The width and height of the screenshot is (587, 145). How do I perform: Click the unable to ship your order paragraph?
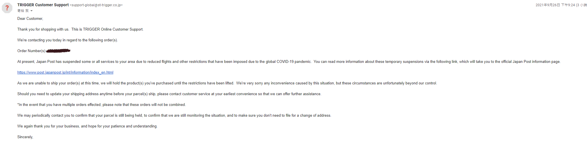(x=227, y=83)
